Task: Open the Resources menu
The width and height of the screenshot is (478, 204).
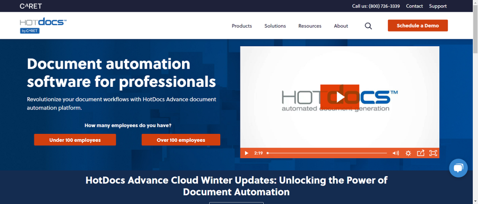Action: point(310,26)
